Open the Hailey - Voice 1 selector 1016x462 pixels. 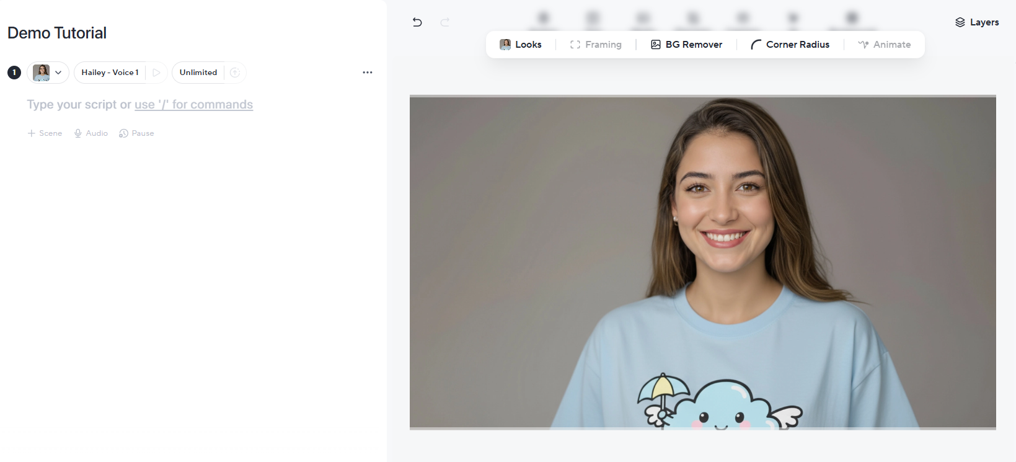[x=110, y=73]
